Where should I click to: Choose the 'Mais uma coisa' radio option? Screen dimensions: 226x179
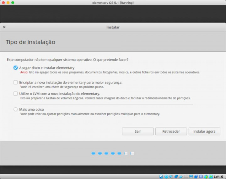click(16, 110)
